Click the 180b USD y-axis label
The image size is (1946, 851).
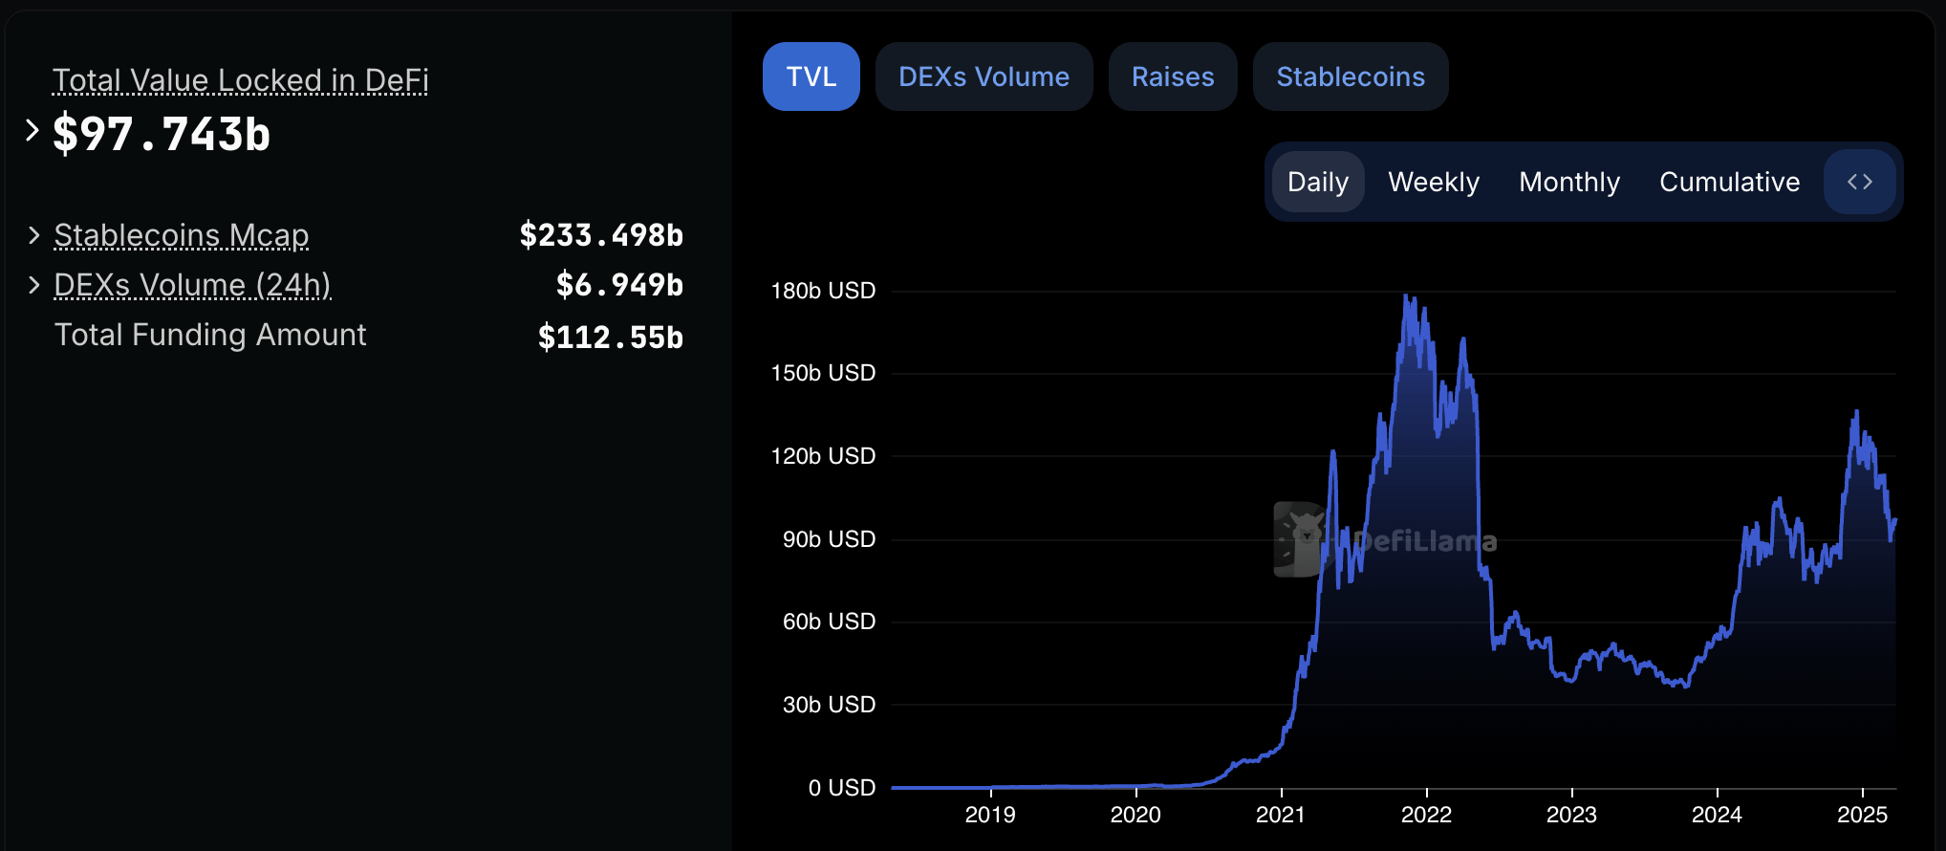(x=823, y=291)
